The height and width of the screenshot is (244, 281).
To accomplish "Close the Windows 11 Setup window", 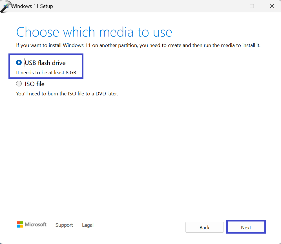I will tap(272, 6).
